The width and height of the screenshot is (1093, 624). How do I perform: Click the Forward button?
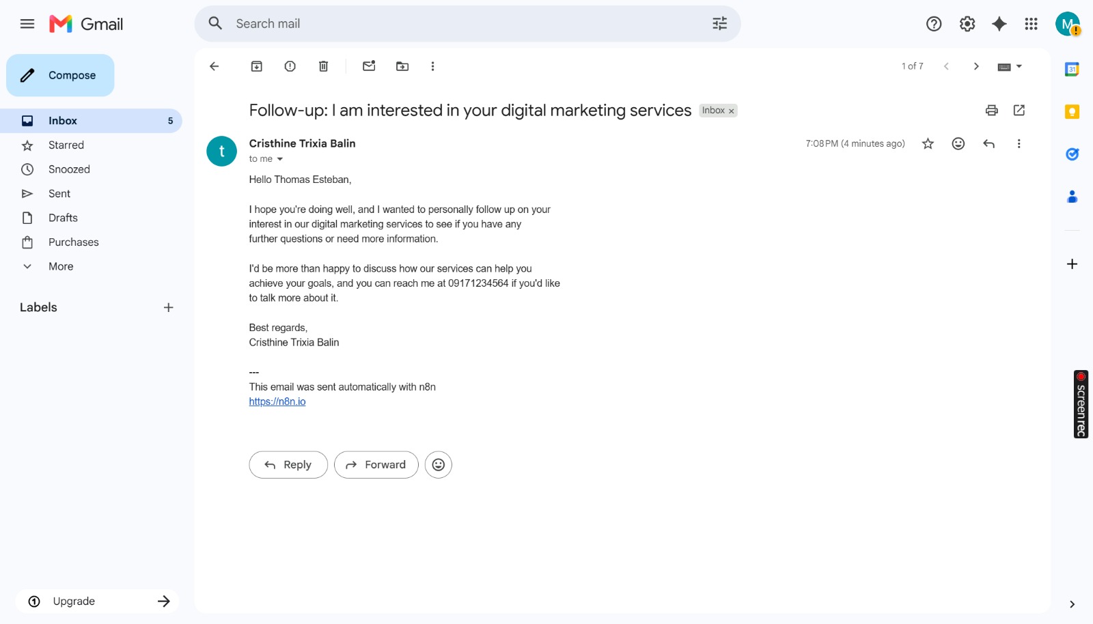pyautogui.click(x=376, y=465)
